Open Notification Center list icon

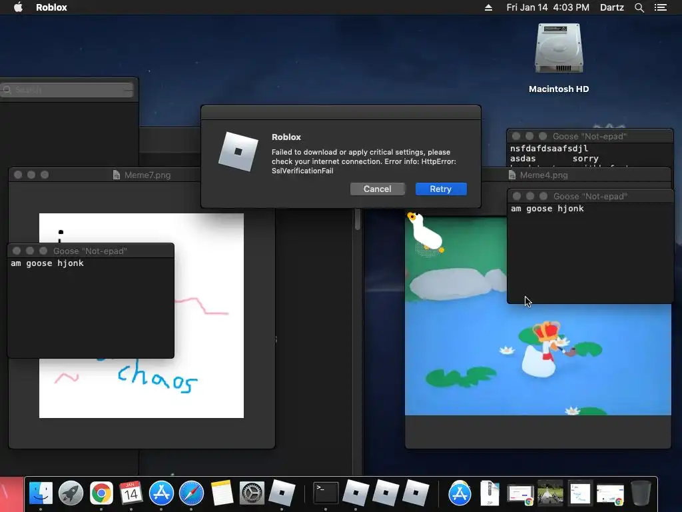(660, 7)
